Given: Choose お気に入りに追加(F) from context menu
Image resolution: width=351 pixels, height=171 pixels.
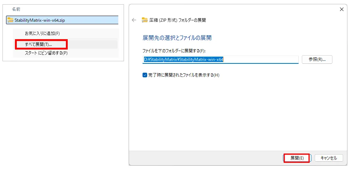Looking at the screenshot, I should click(42, 33).
